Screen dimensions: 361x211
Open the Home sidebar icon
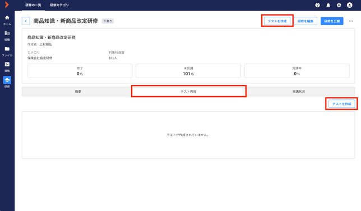pyautogui.click(x=7, y=18)
